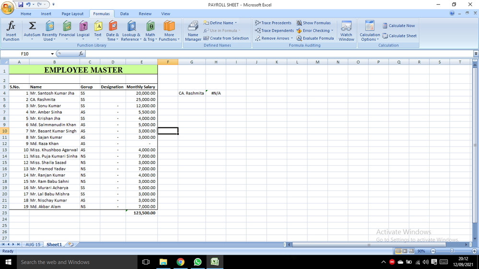Open Windows Start menu
The height and width of the screenshot is (269, 479).
8,262
